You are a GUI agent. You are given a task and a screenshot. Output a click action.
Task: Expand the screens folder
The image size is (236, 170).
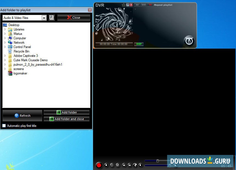coord(5,69)
